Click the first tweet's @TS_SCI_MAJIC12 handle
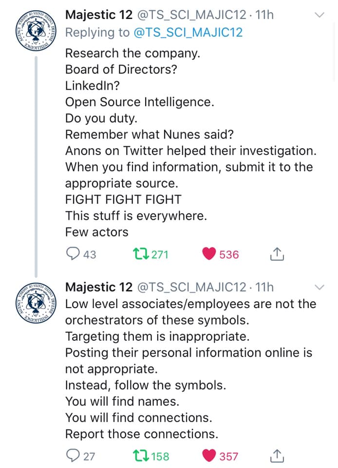 coord(191,15)
